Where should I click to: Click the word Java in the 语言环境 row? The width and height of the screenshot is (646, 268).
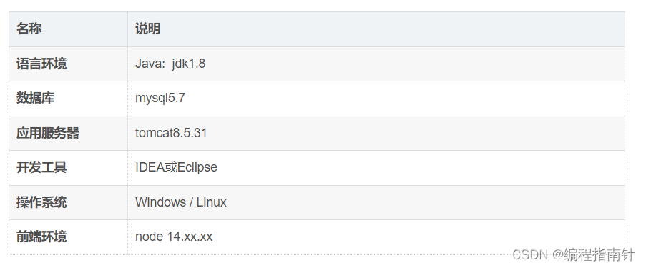[x=150, y=64]
